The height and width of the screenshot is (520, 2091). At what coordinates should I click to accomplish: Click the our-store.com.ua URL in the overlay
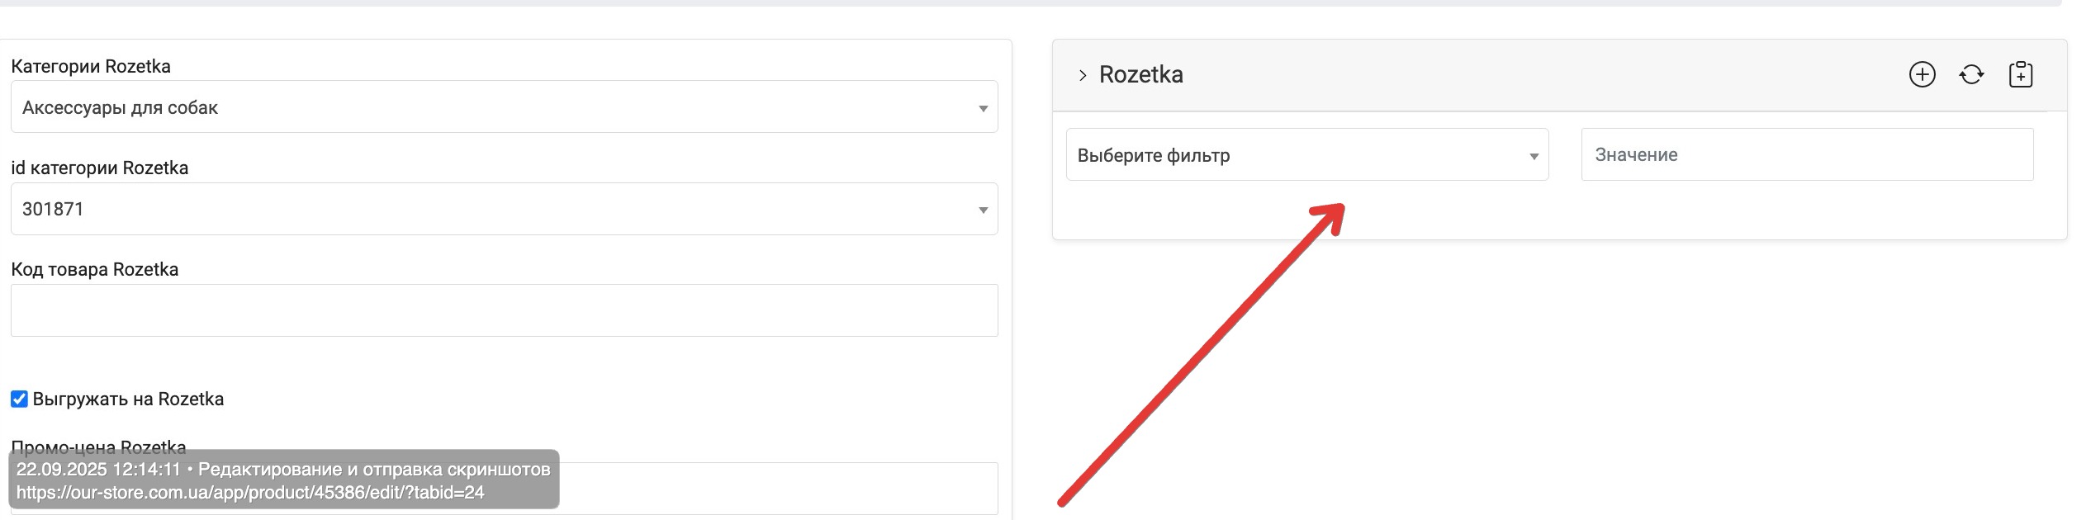tap(250, 493)
